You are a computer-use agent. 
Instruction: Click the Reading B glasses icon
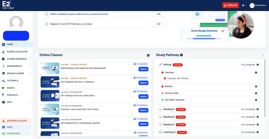pyautogui.click(x=161, y=117)
